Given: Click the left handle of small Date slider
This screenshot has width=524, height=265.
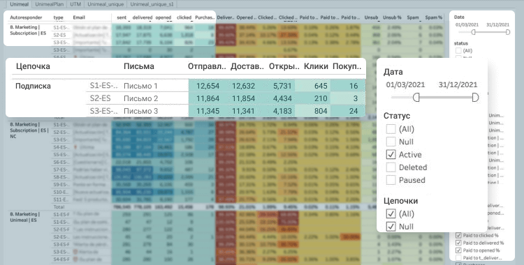Looking at the screenshot, I should [x=473, y=32].
